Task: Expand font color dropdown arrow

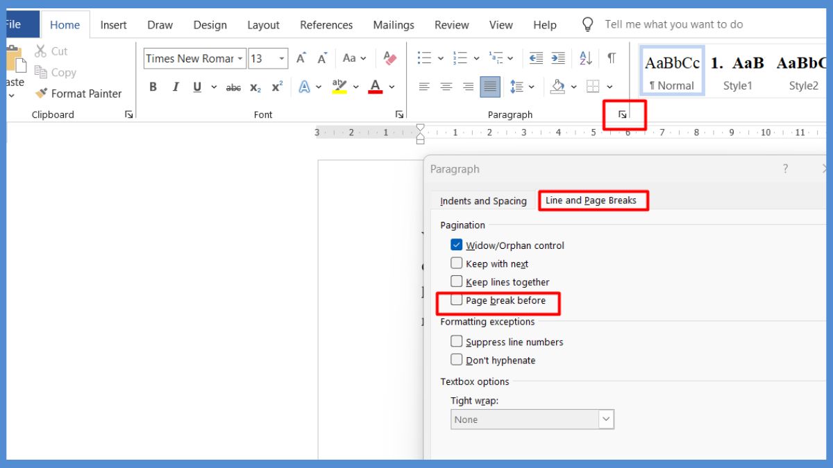Action: coord(392,87)
